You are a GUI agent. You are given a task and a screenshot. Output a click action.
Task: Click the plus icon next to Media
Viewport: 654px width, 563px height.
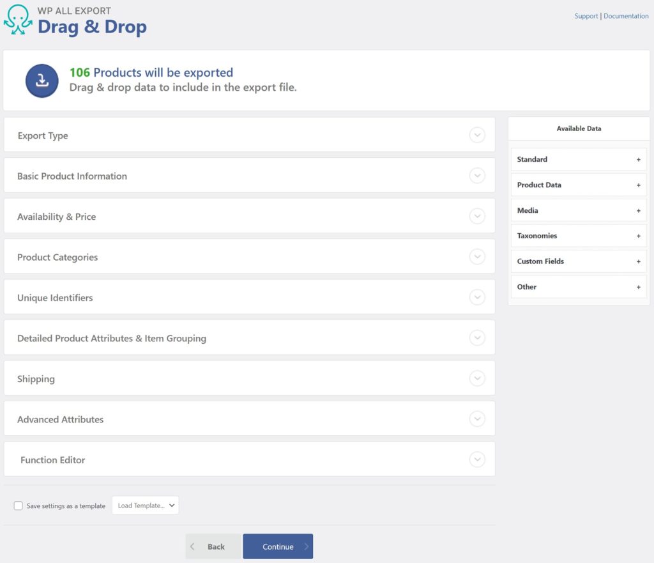point(638,210)
